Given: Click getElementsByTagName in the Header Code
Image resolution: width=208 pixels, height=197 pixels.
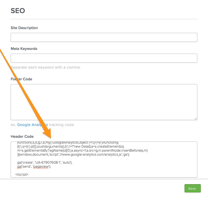Looking at the screenshot, I should click(38, 151).
